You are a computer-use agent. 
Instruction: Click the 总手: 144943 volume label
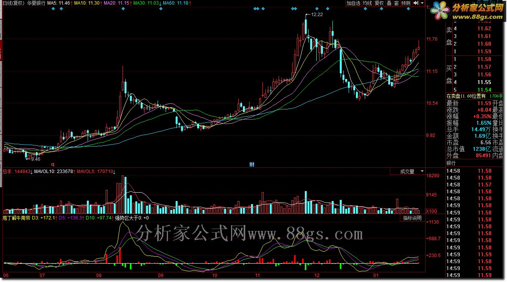click(x=17, y=172)
